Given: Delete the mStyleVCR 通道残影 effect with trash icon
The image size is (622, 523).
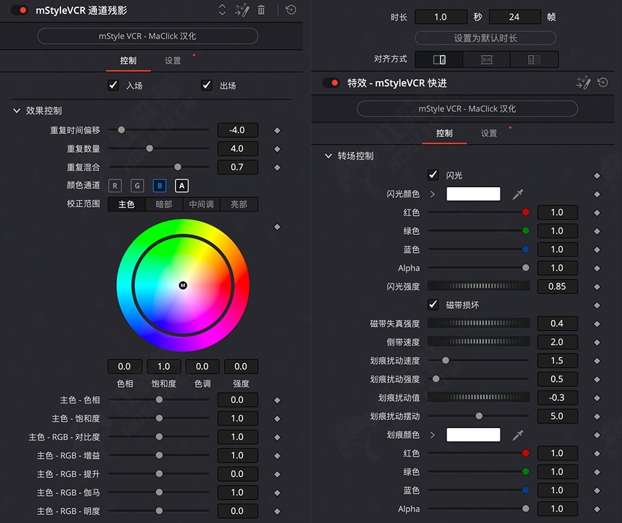Looking at the screenshot, I should click(x=261, y=10).
